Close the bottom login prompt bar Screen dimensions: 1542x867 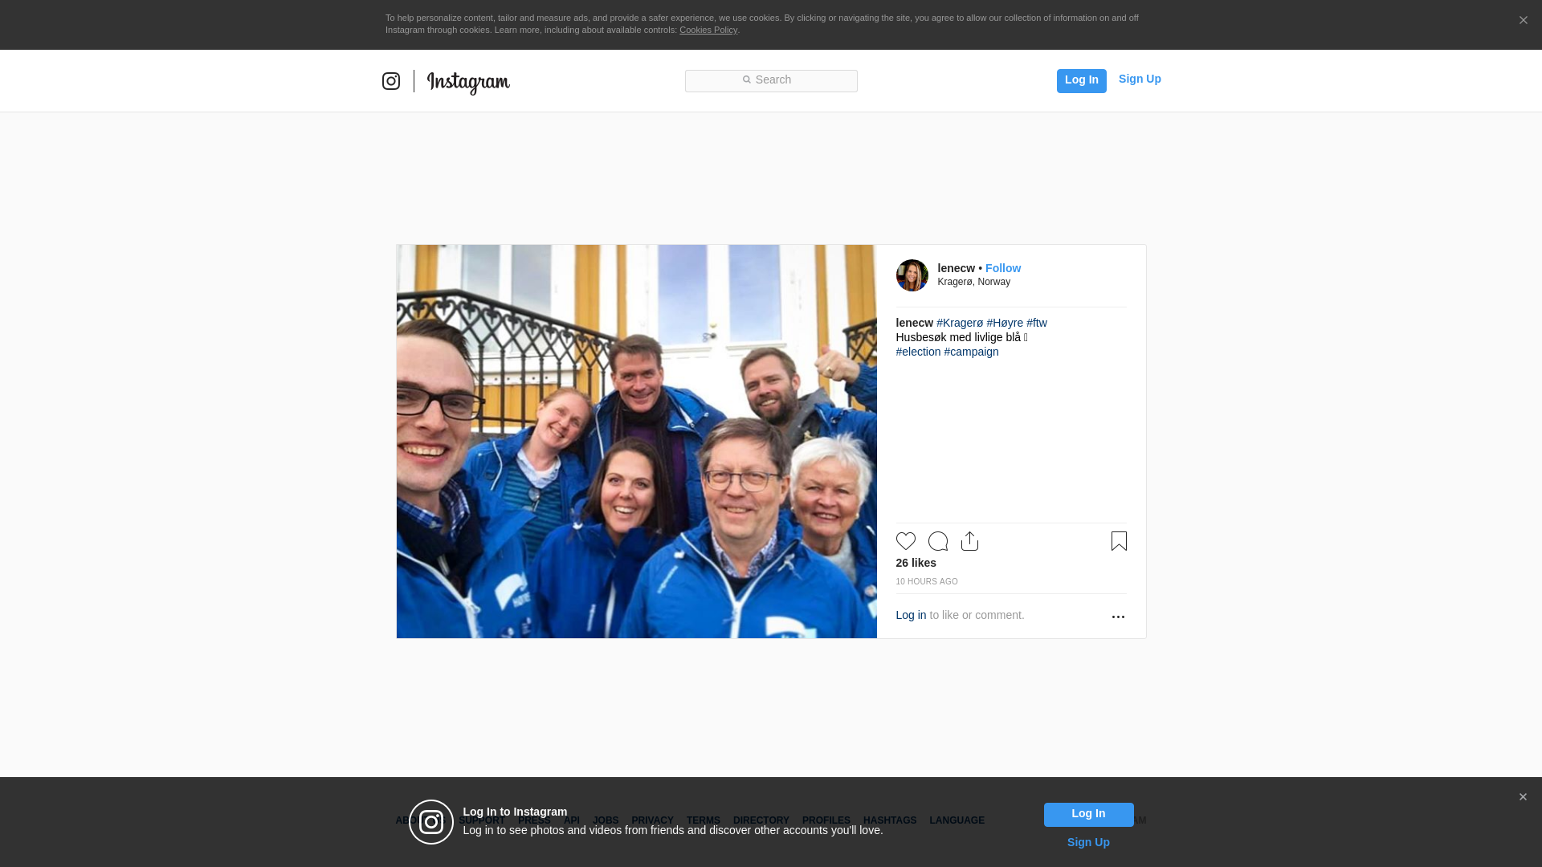[x=1523, y=797]
